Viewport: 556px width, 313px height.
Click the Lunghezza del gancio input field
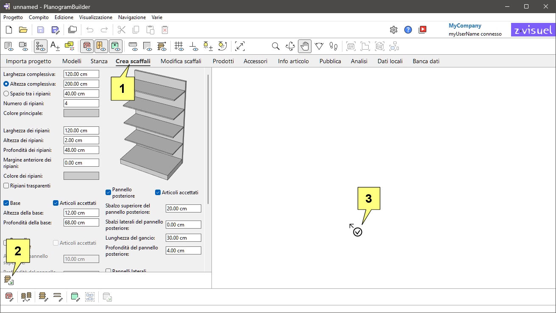[x=183, y=238]
